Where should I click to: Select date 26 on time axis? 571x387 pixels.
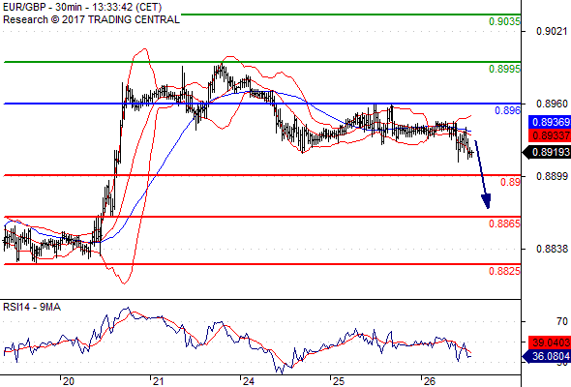click(x=429, y=381)
